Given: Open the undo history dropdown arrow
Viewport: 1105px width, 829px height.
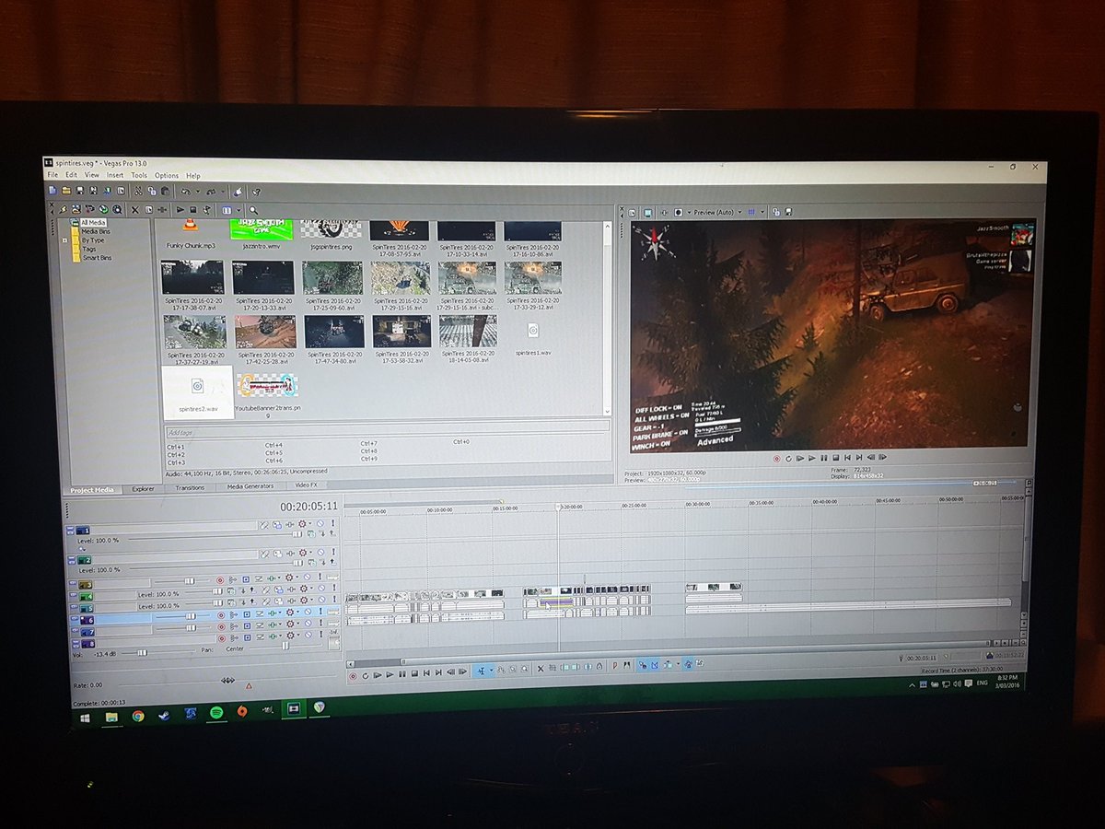Looking at the screenshot, I should click(x=198, y=191).
